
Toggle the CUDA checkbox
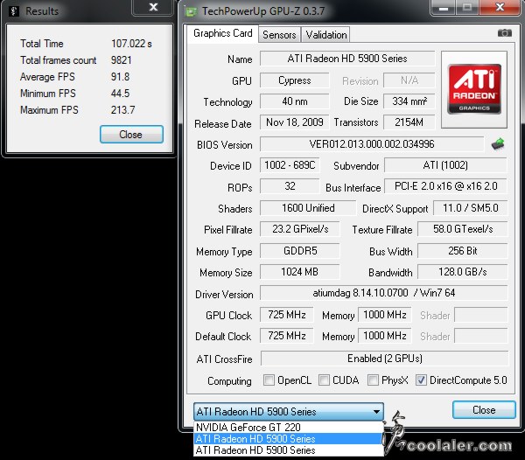click(324, 380)
